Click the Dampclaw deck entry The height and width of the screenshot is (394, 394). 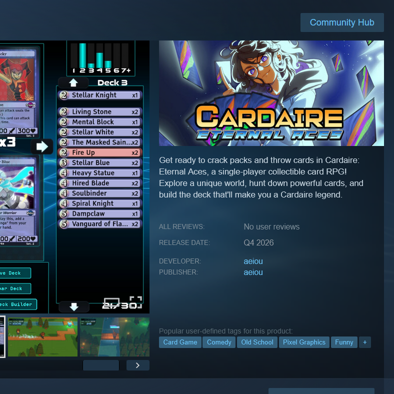100,214
